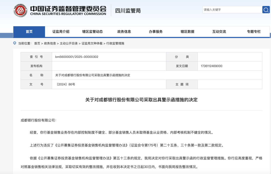Select 辖区数据 in the navigation bar
Screen dimensions: 271x174
point(187,32)
